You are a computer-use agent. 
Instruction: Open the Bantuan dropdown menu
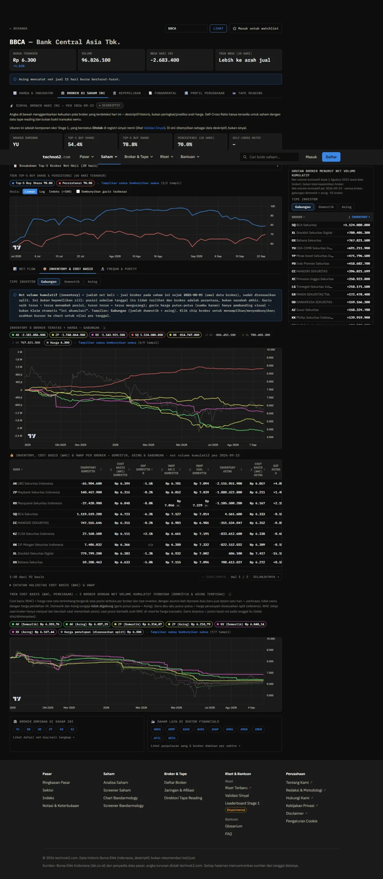click(x=190, y=157)
